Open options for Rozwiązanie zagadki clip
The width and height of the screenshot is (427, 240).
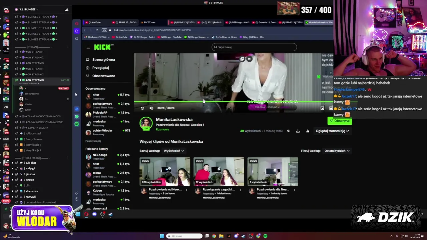point(240,190)
